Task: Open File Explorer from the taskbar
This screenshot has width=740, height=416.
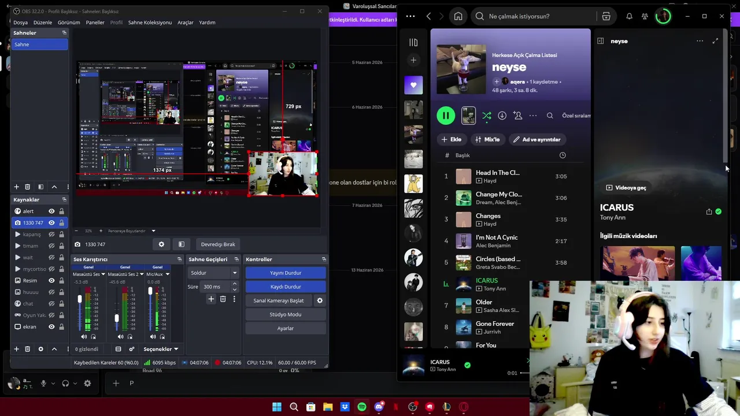Action: pos(328,407)
